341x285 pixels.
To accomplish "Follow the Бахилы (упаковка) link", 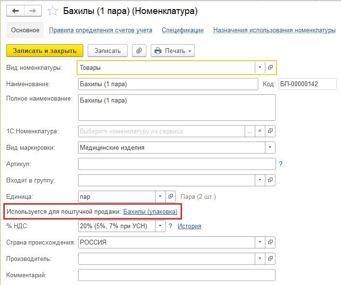I will click(150, 211).
